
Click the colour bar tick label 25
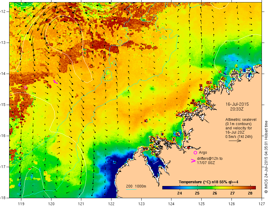197,193
